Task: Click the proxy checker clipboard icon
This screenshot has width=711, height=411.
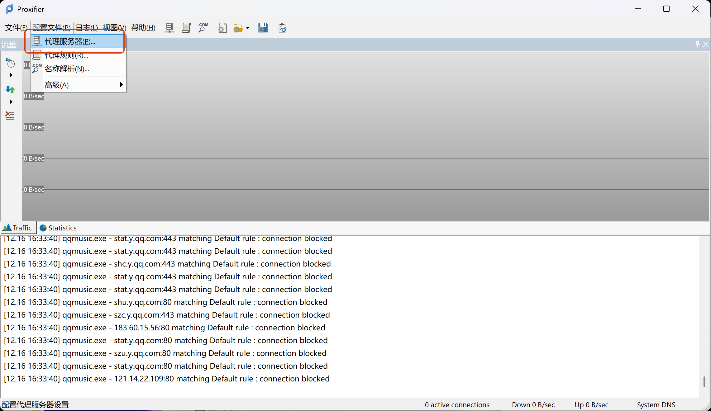Action: coord(282,28)
